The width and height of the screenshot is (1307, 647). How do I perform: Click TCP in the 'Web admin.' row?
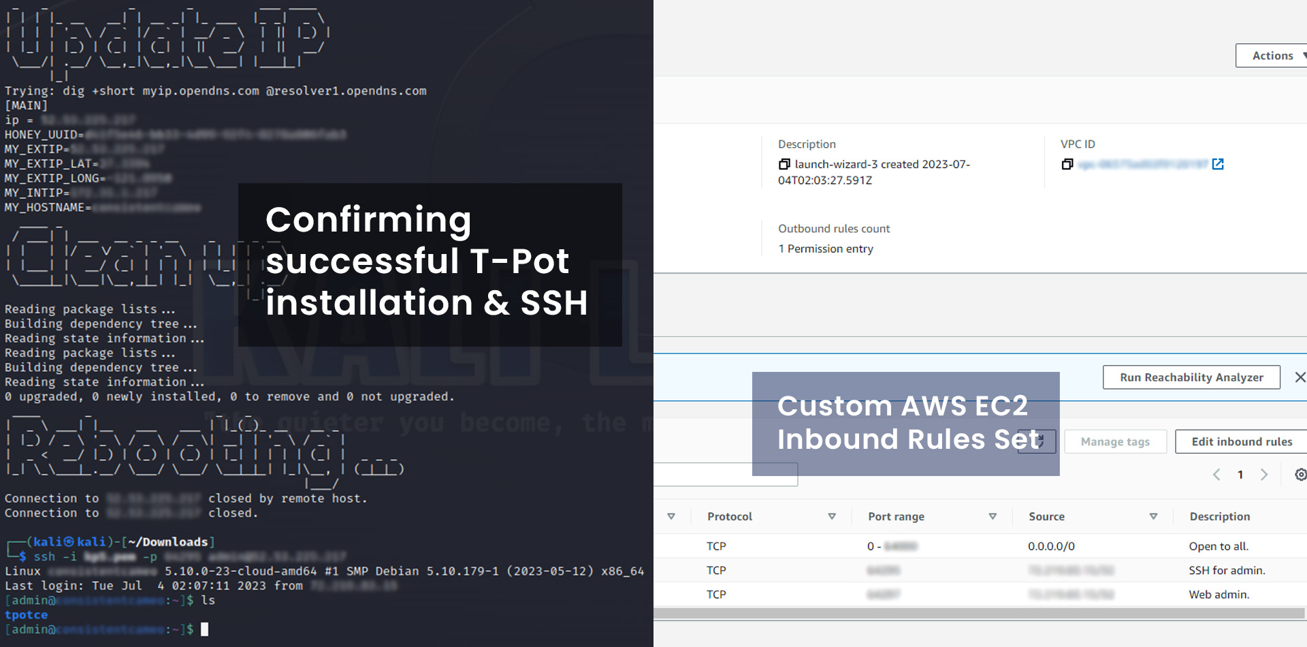tap(716, 595)
